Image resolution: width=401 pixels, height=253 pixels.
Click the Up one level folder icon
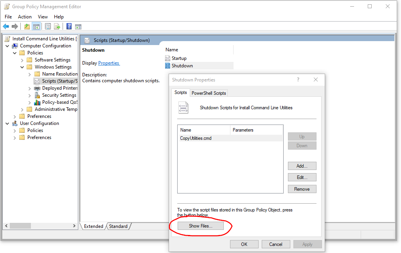(x=27, y=26)
